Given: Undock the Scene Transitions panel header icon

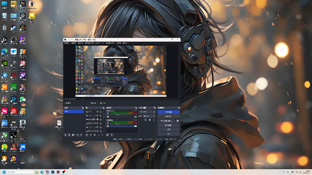Looking at the screenshot, I should pyautogui.click(x=154, y=108).
